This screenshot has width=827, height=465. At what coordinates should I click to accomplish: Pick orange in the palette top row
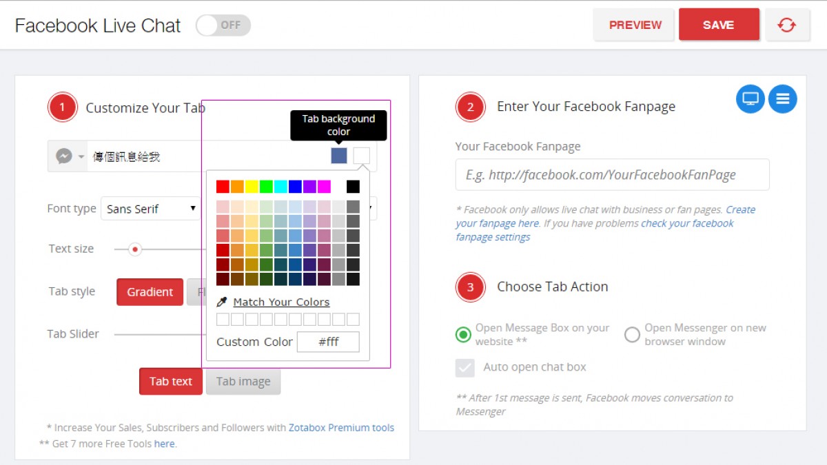(x=237, y=187)
